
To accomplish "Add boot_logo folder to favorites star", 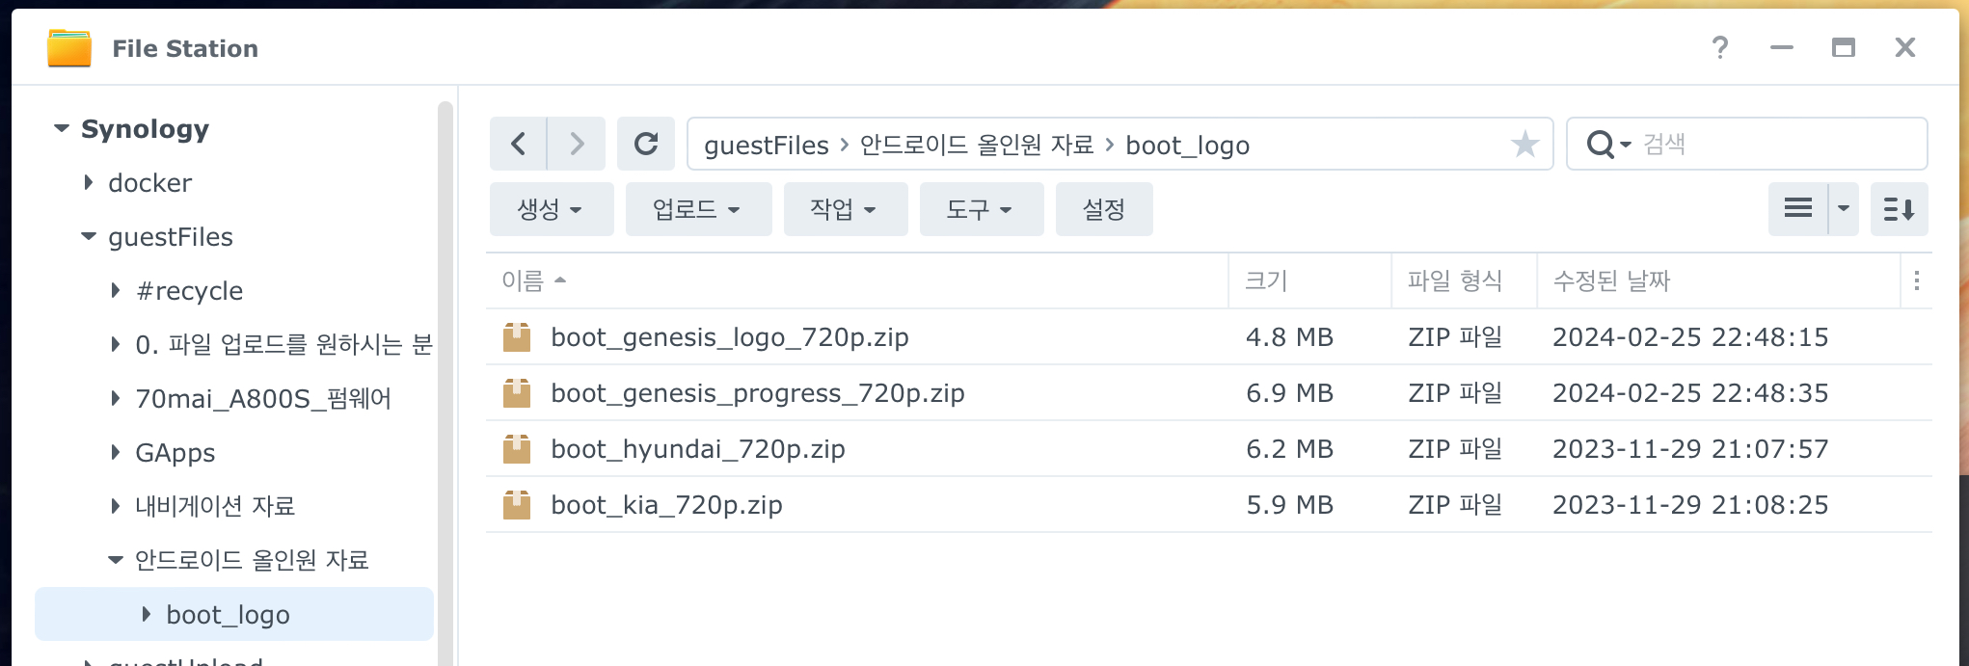I will pyautogui.click(x=1524, y=145).
